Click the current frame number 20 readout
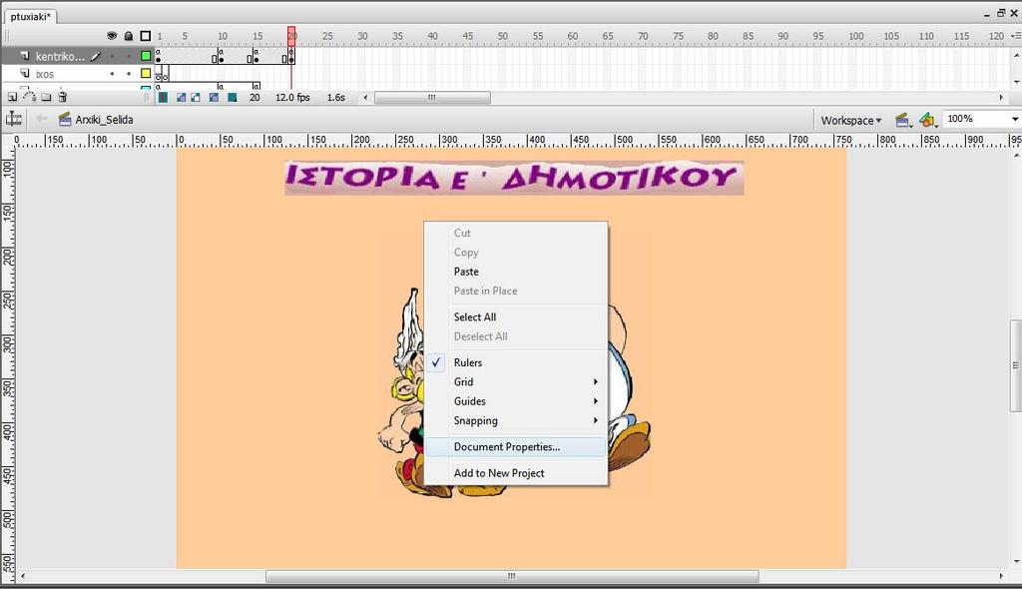This screenshot has height=589, width=1022. tap(255, 97)
